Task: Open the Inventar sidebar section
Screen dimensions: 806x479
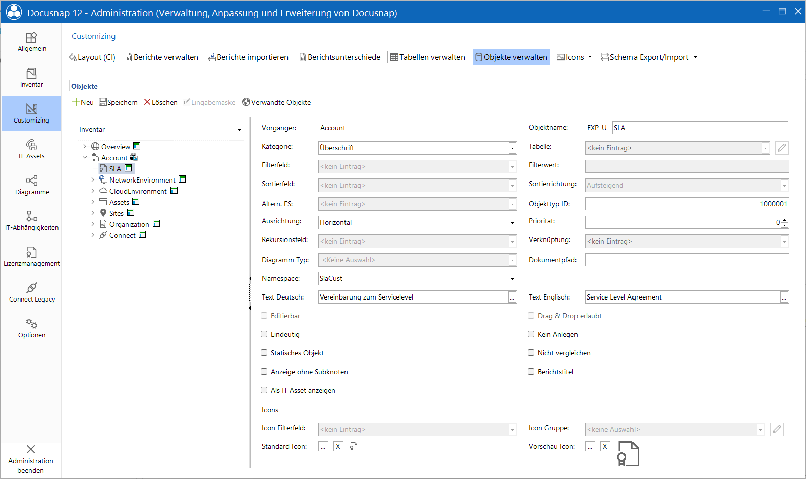Action: [32, 78]
